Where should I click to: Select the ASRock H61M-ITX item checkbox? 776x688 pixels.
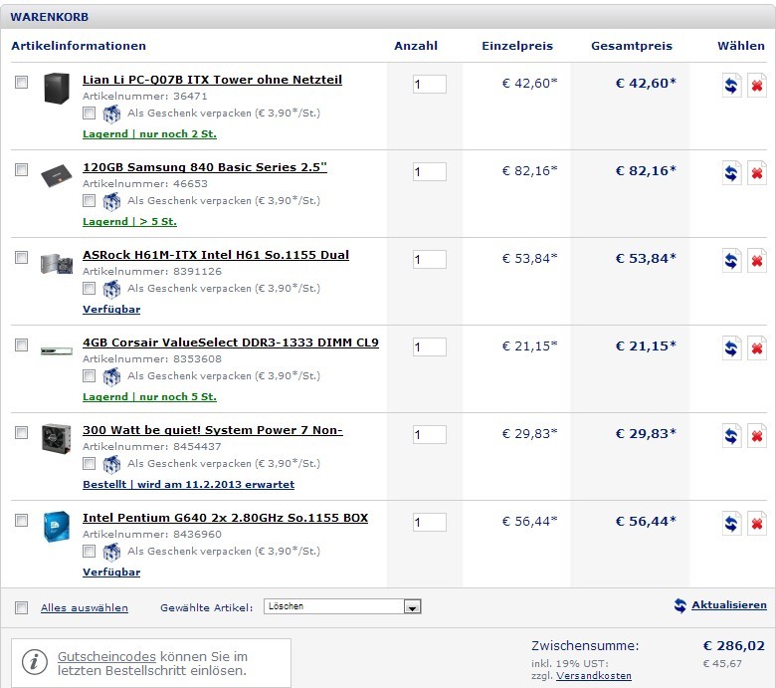coord(21,257)
